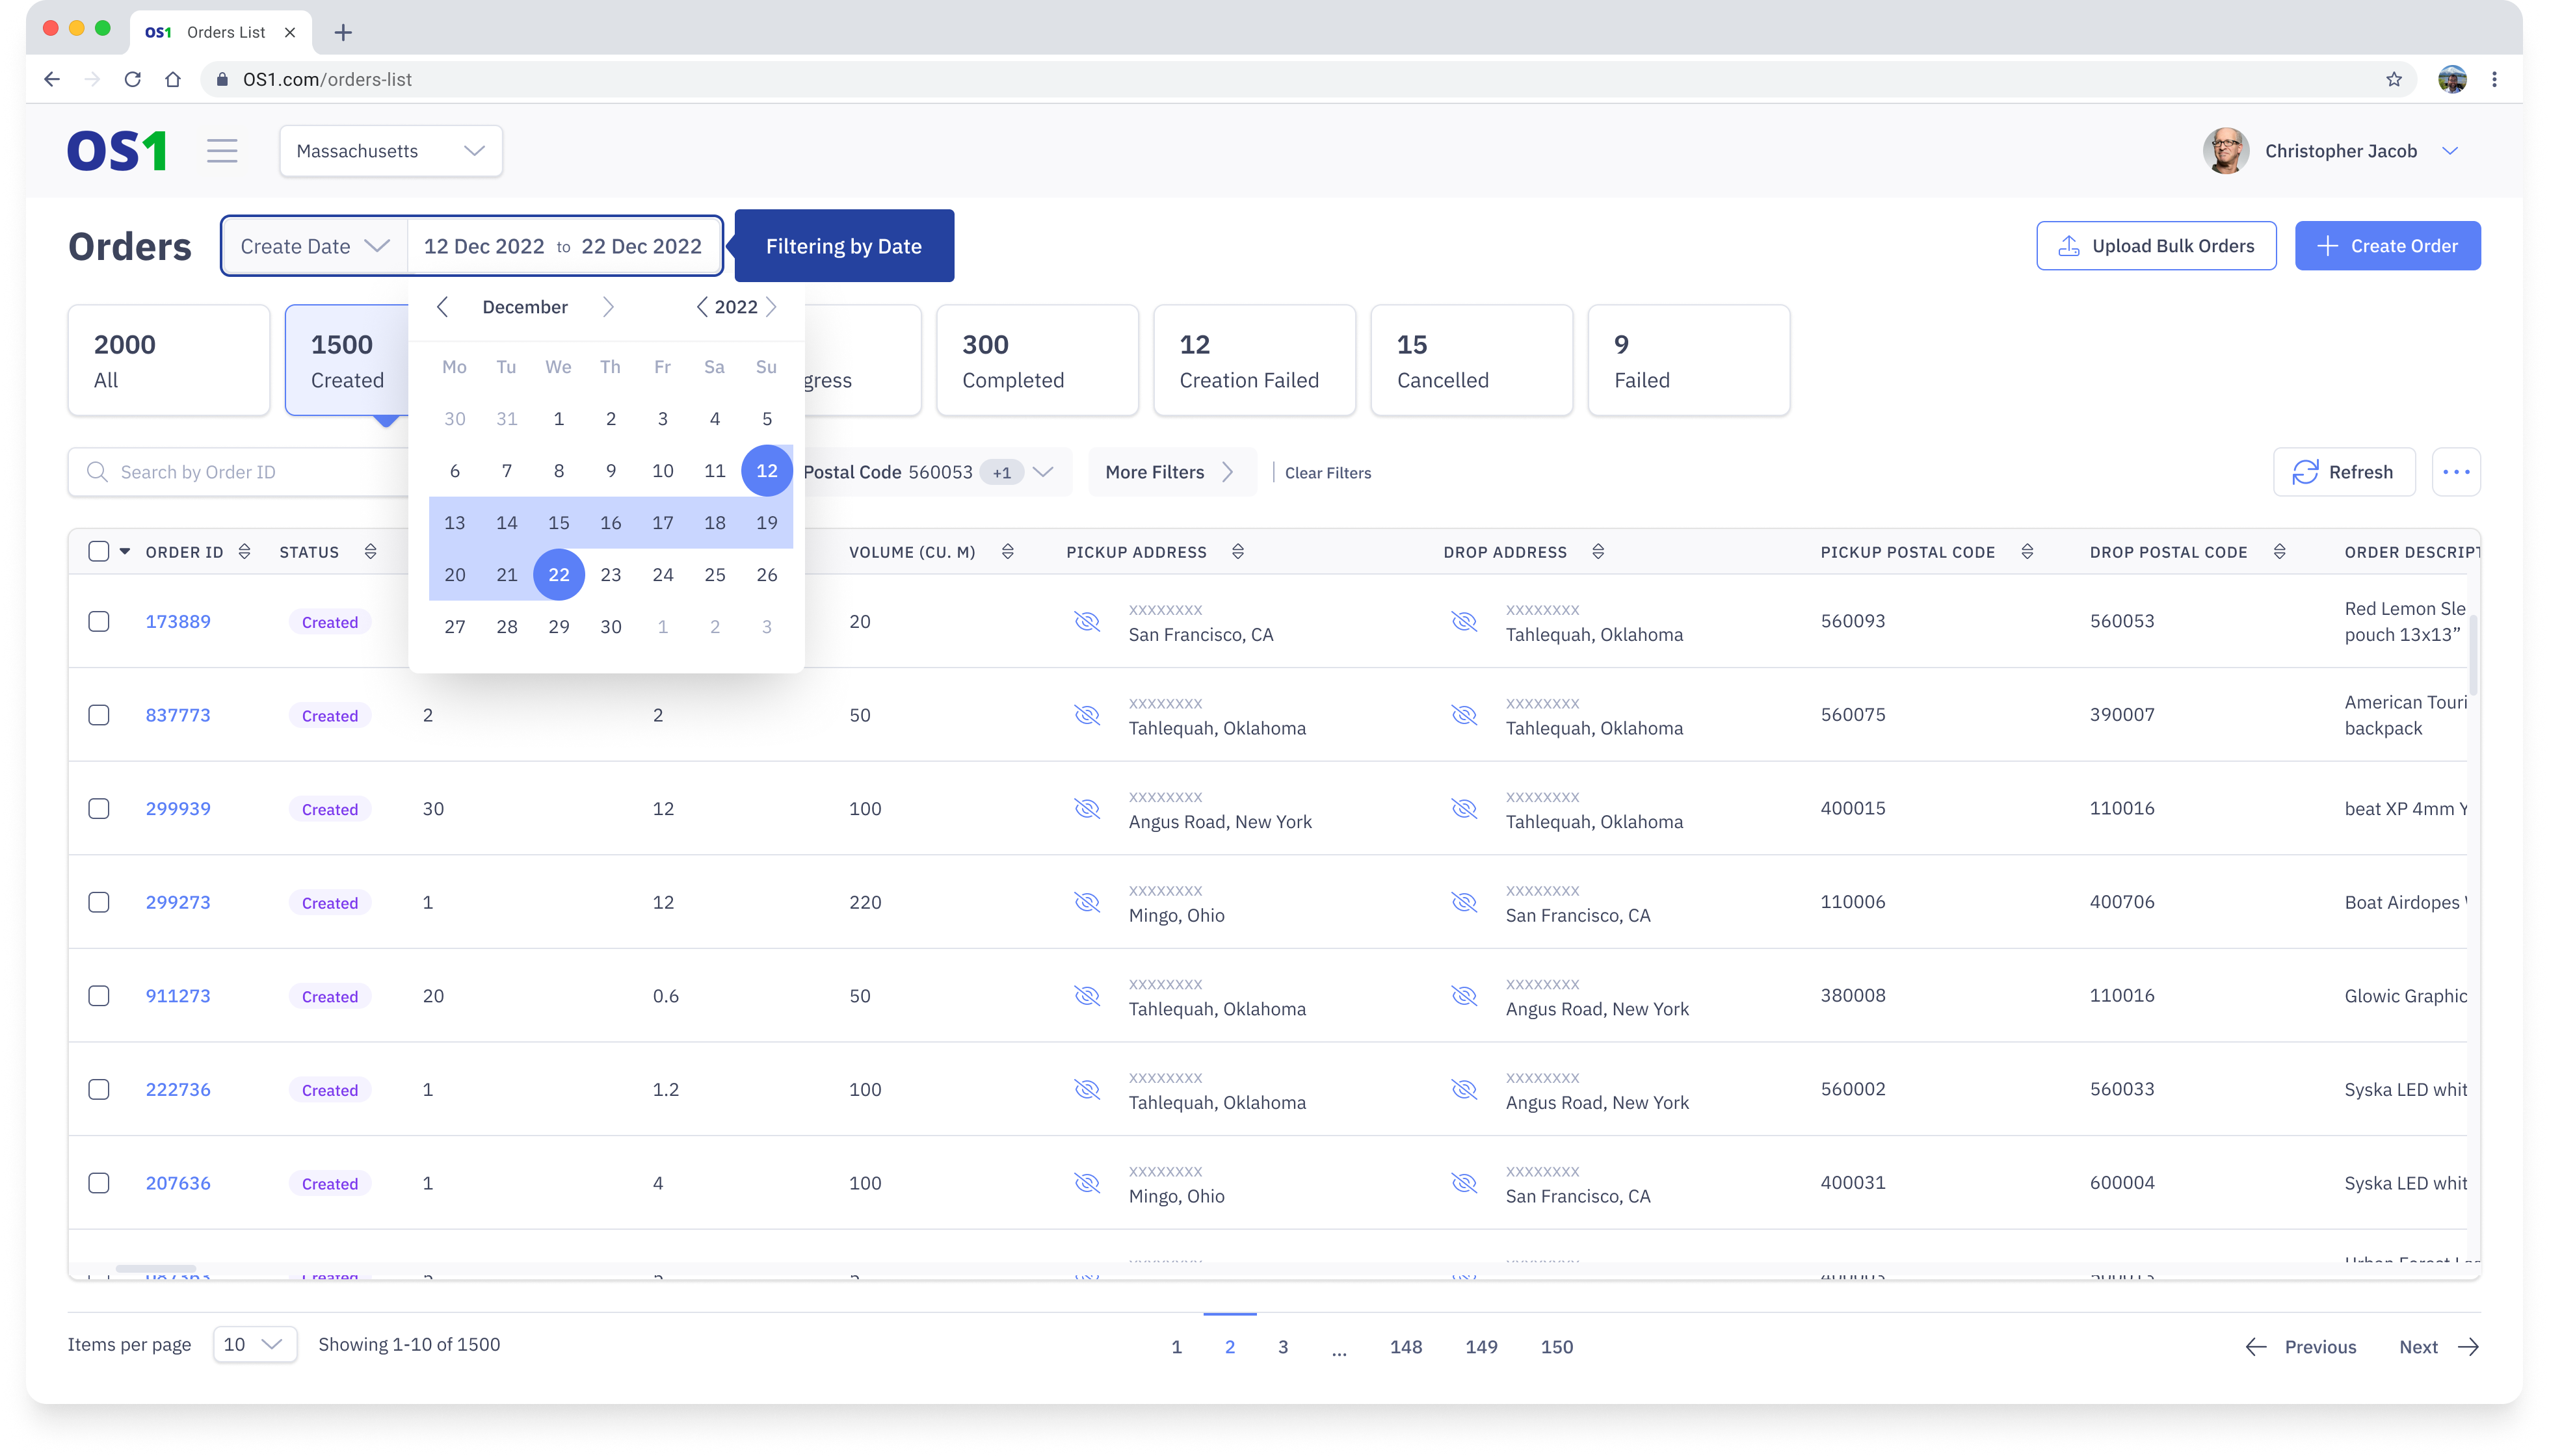Change items per page dropdown
2549x1456 pixels.
pos(254,1344)
